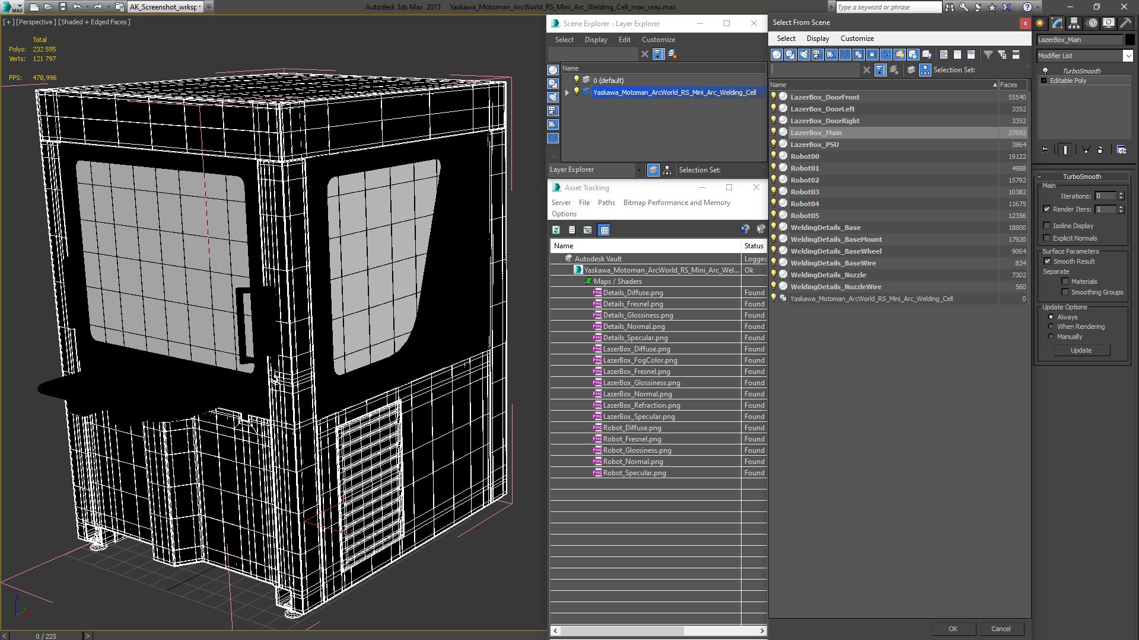Select Always update option radio button
The image size is (1139, 640).
[x=1051, y=317]
